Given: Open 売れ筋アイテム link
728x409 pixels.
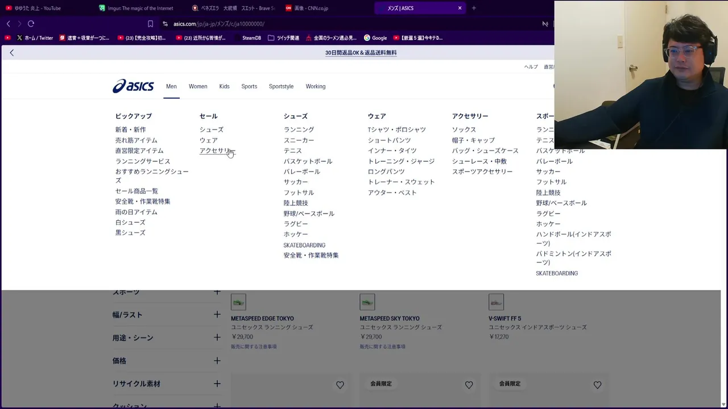Looking at the screenshot, I should coord(136,140).
